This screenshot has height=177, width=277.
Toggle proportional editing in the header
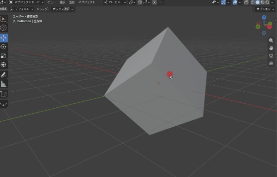tap(154, 2)
